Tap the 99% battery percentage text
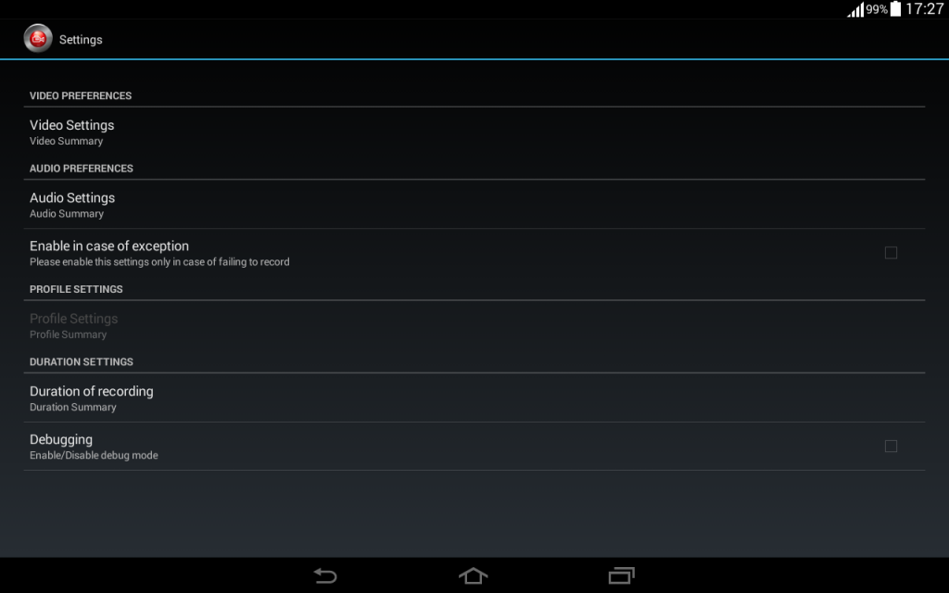The height and width of the screenshot is (593, 949). (877, 9)
